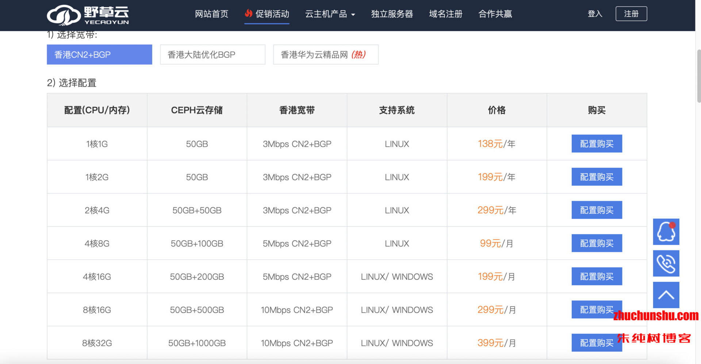Click 配置购买 for the 4核16G plan
This screenshot has width=701, height=364.
(597, 277)
